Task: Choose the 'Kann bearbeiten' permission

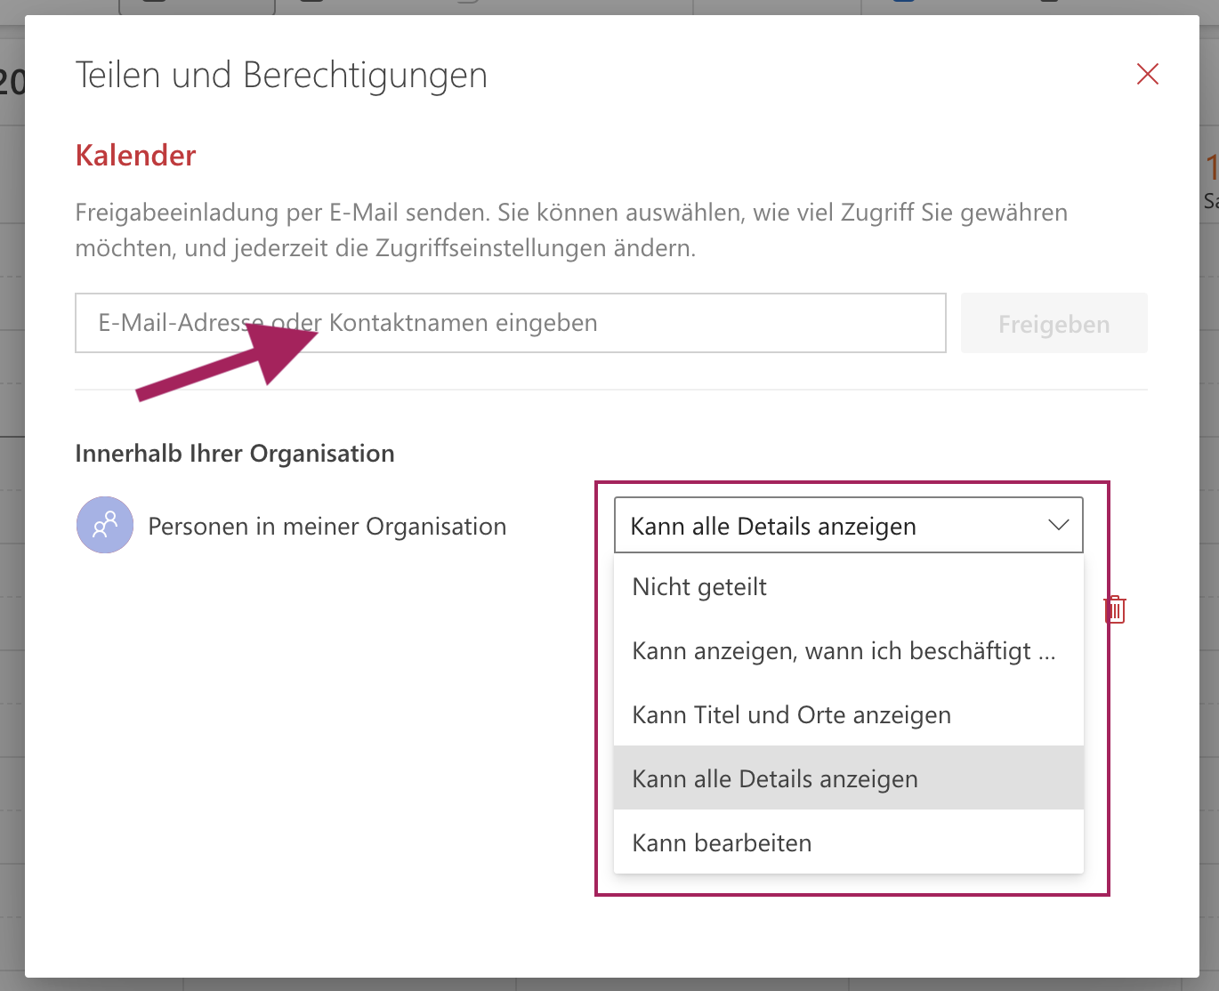Action: click(x=722, y=843)
